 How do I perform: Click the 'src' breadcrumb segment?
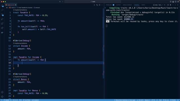click(7, 8)
